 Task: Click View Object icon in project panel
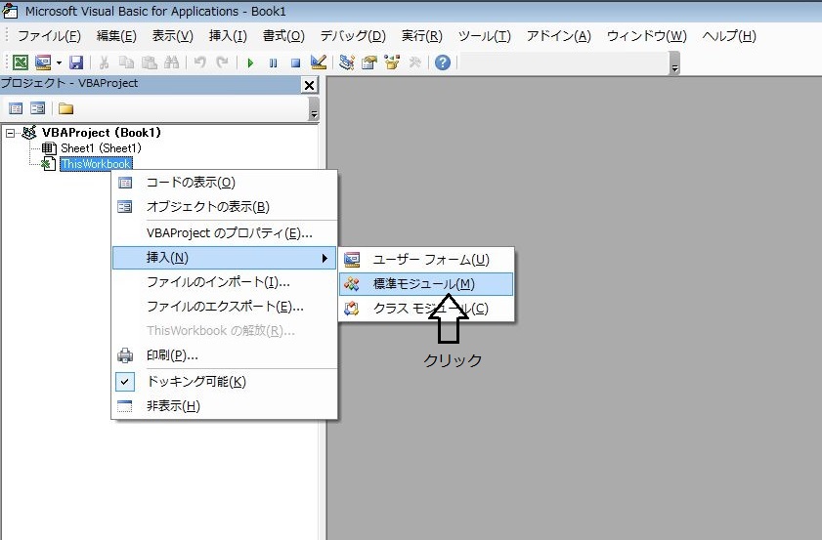(38, 108)
